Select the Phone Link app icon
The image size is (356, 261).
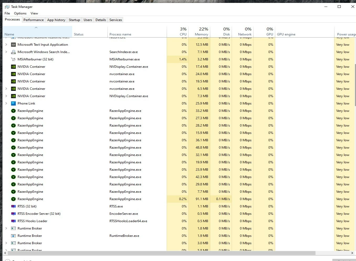pyautogui.click(x=13, y=103)
